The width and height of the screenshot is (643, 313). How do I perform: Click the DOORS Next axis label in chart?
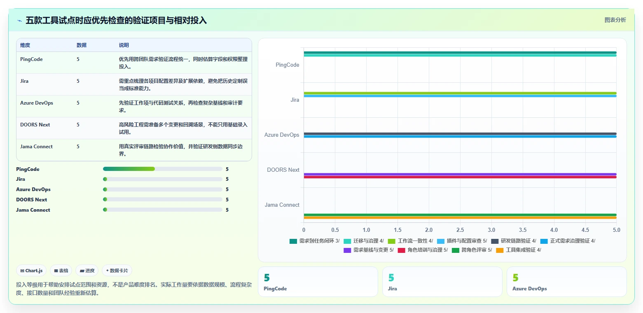283,170
